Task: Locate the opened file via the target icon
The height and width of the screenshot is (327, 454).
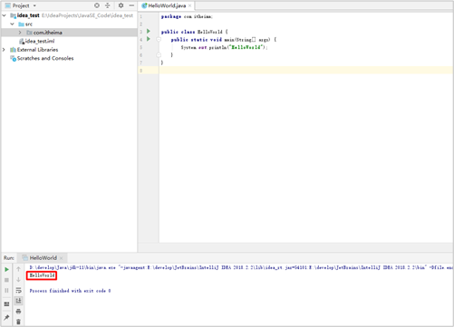Action: (x=97, y=5)
